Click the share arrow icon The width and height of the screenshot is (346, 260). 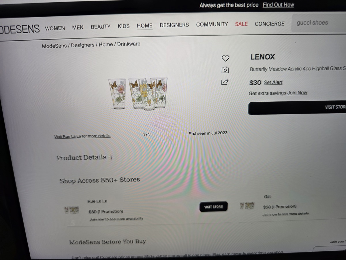225,82
